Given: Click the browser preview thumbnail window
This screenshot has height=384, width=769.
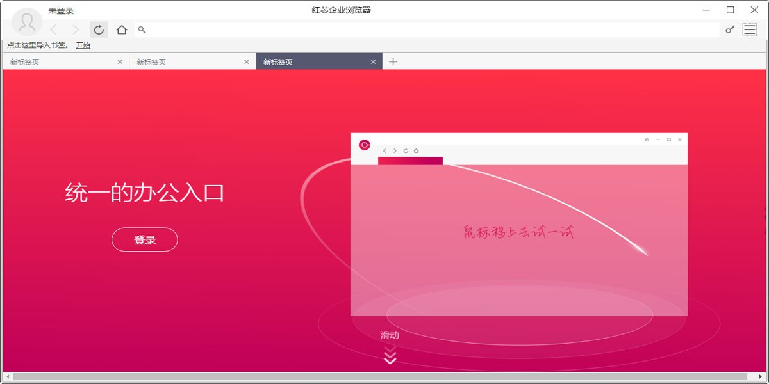Looking at the screenshot, I should coord(518,224).
